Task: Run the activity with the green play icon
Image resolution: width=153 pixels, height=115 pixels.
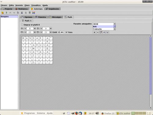Action: point(6,13)
